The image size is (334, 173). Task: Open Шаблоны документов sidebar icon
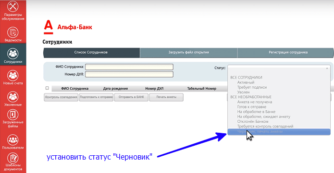tap(13, 158)
